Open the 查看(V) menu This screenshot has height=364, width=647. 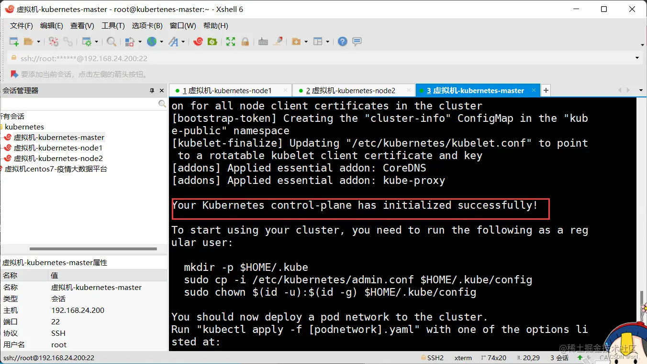point(82,26)
